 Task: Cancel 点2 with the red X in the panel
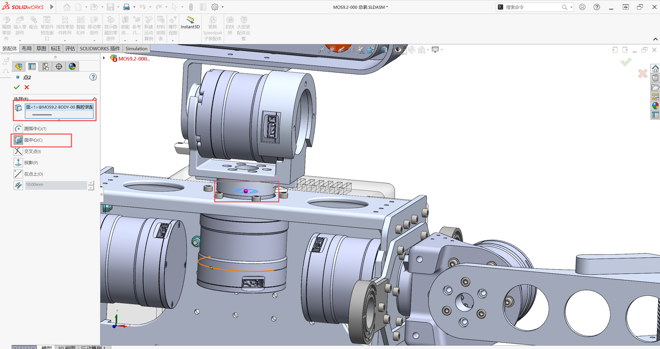pyautogui.click(x=27, y=87)
